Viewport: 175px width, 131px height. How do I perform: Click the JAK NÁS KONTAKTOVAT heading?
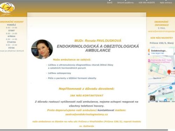click(86, 95)
